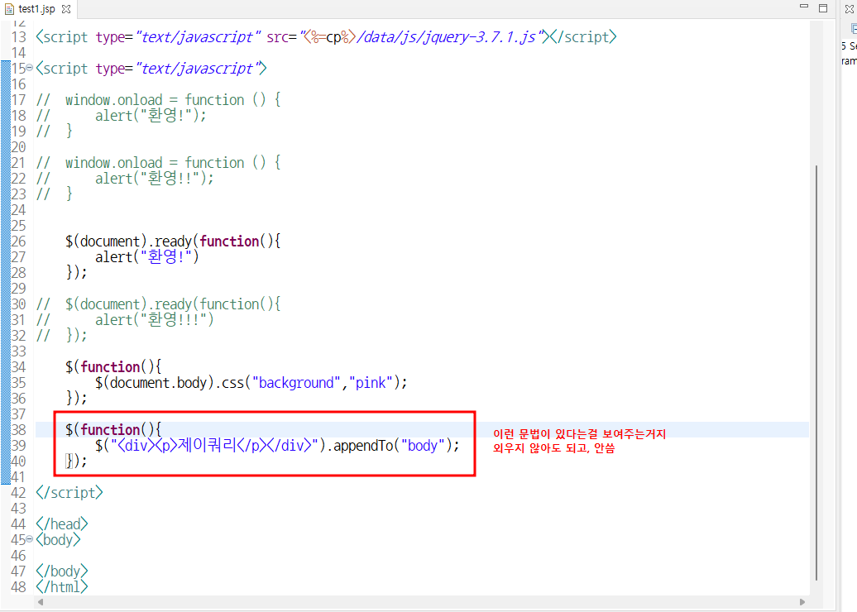Click the horizontal scrollbar right arrow
This screenshot has height=612, width=857.
tap(802, 601)
